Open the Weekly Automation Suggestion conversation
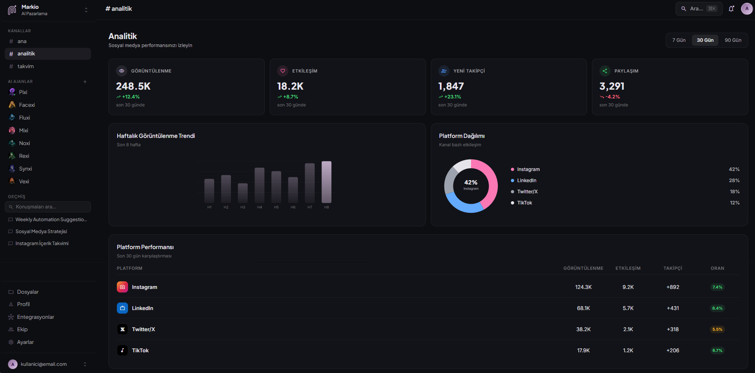The height and width of the screenshot is (373, 755). coord(50,219)
